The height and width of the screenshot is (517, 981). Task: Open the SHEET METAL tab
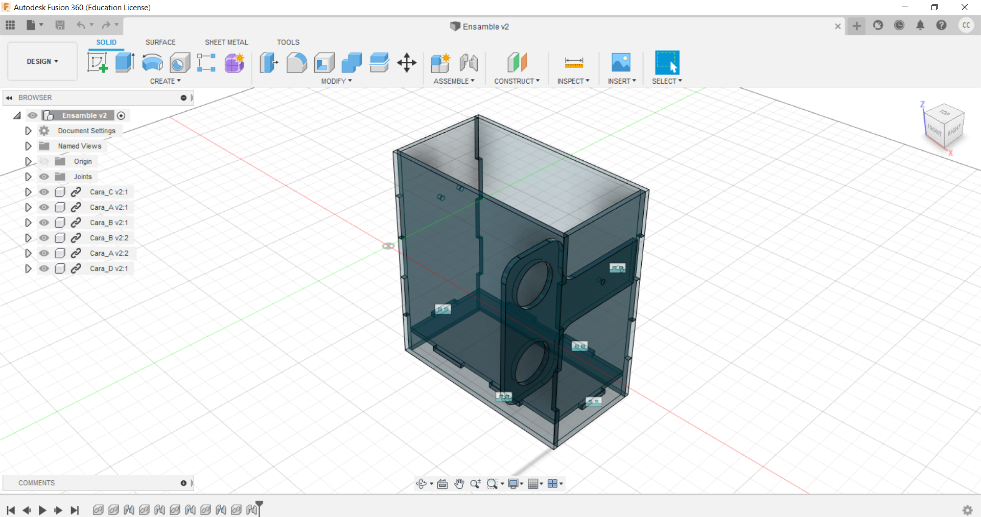pos(226,42)
